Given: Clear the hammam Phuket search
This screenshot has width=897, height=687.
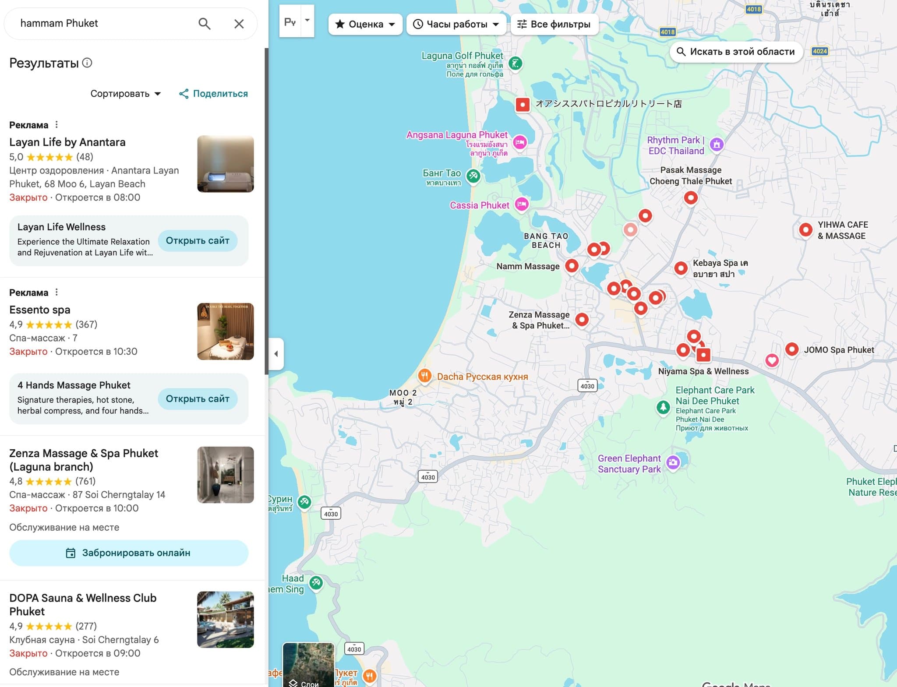Looking at the screenshot, I should point(239,24).
